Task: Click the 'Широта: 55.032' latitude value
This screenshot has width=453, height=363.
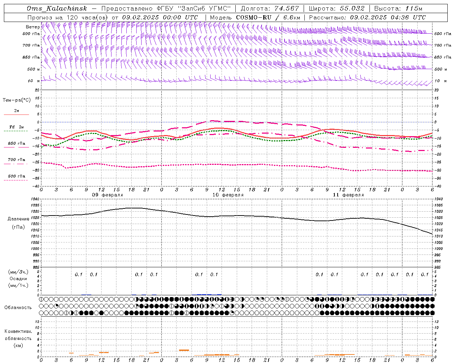Action: click(x=337, y=9)
